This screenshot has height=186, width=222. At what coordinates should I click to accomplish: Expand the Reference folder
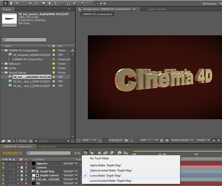pos(3,64)
